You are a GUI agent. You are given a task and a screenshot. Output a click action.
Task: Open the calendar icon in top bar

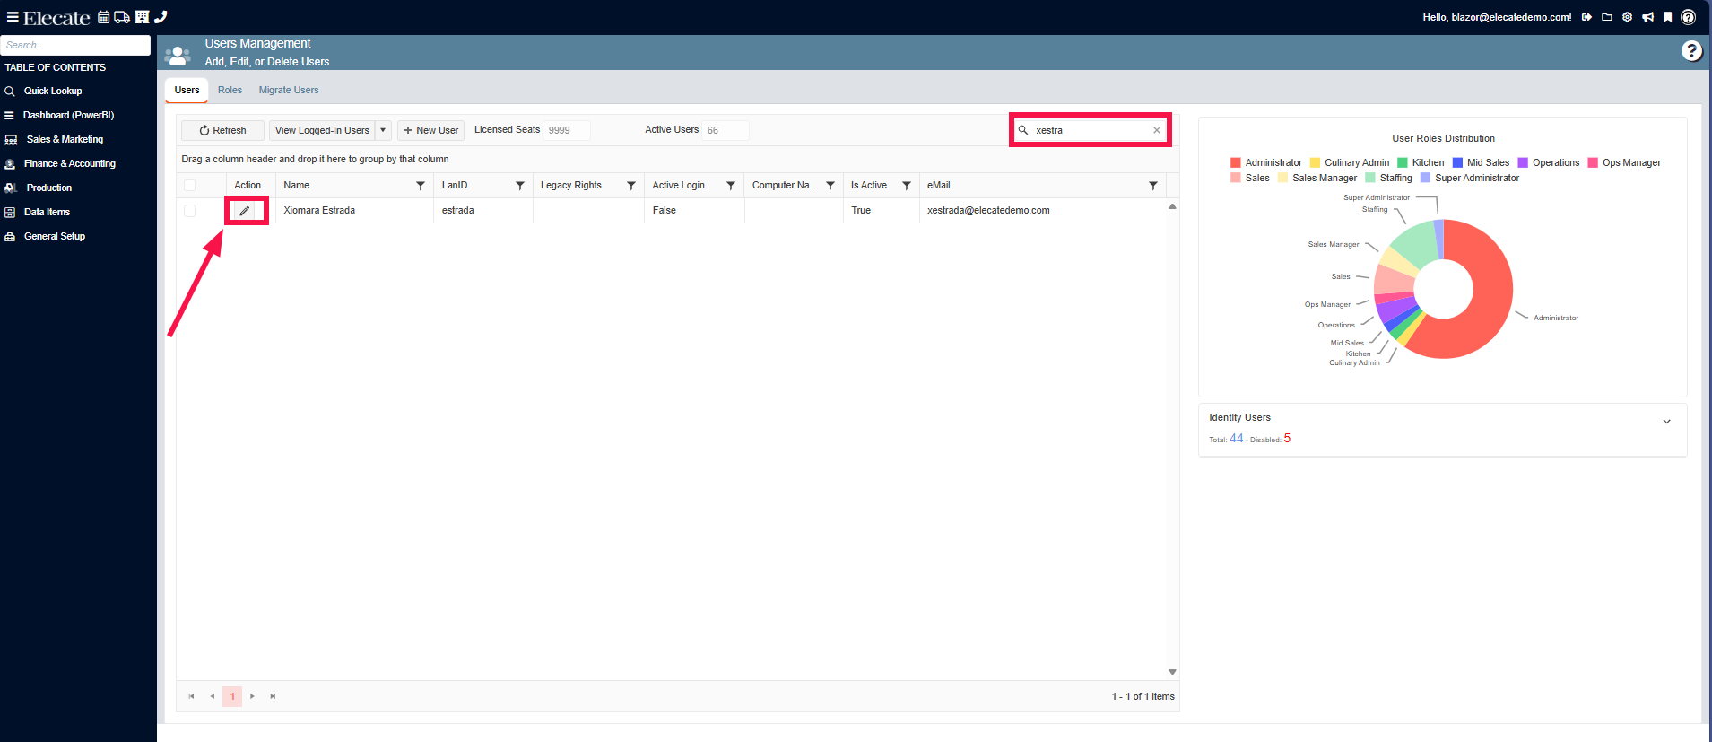point(104,17)
